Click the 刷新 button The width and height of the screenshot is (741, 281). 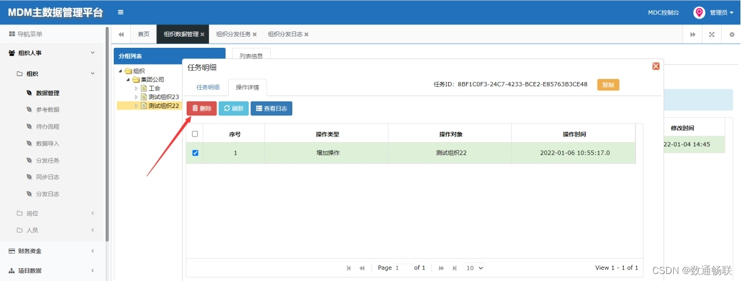point(233,108)
